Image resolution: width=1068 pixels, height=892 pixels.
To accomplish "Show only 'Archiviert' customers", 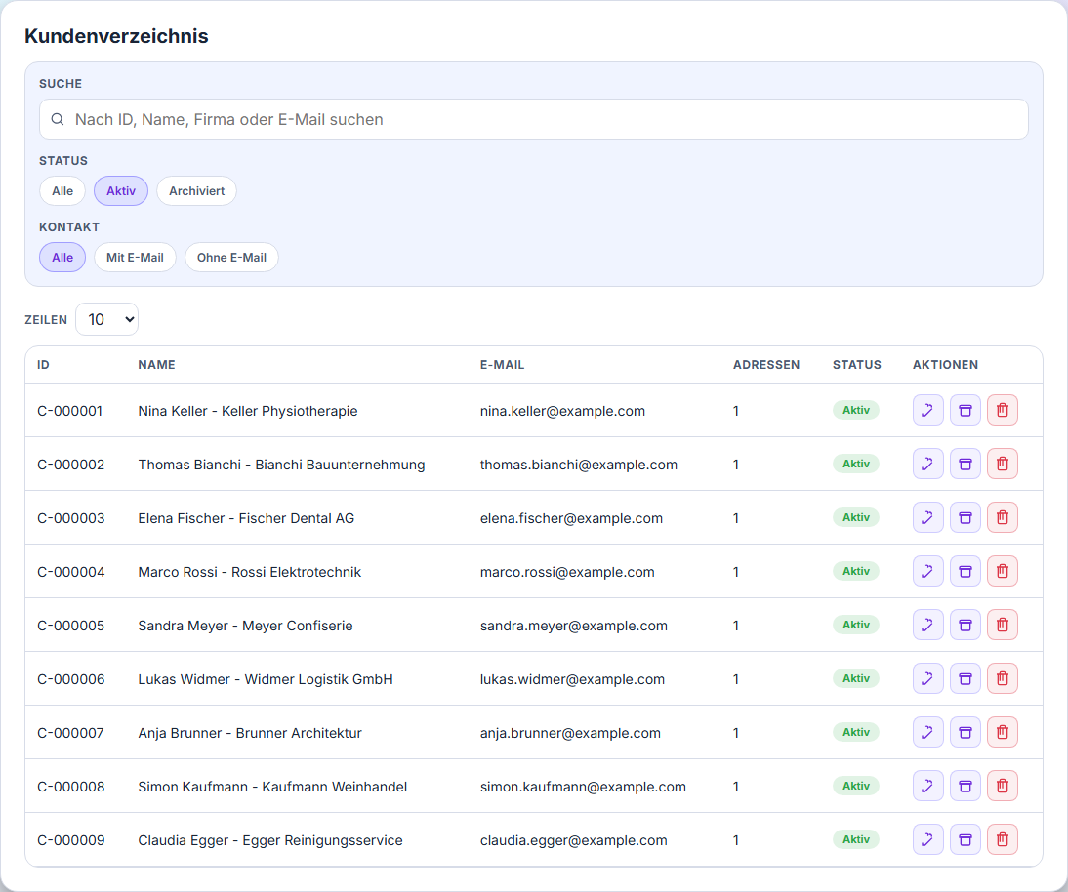I will pos(197,191).
